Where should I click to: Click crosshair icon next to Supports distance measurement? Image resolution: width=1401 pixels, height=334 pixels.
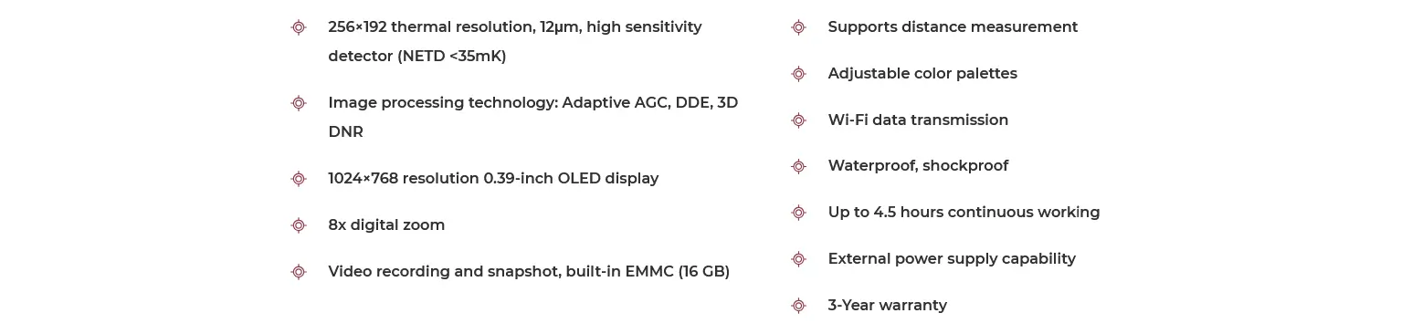[x=798, y=27]
